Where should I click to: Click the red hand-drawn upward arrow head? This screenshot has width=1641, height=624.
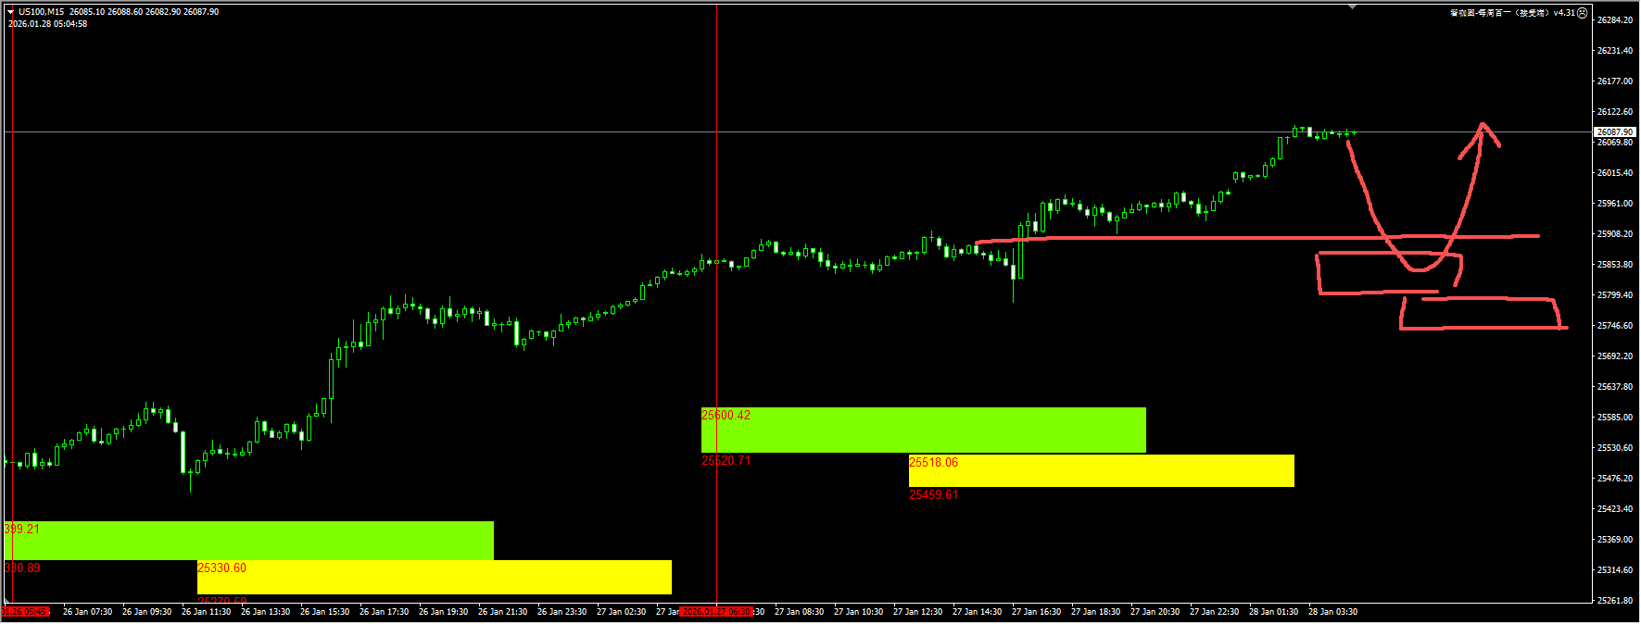click(x=1483, y=130)
